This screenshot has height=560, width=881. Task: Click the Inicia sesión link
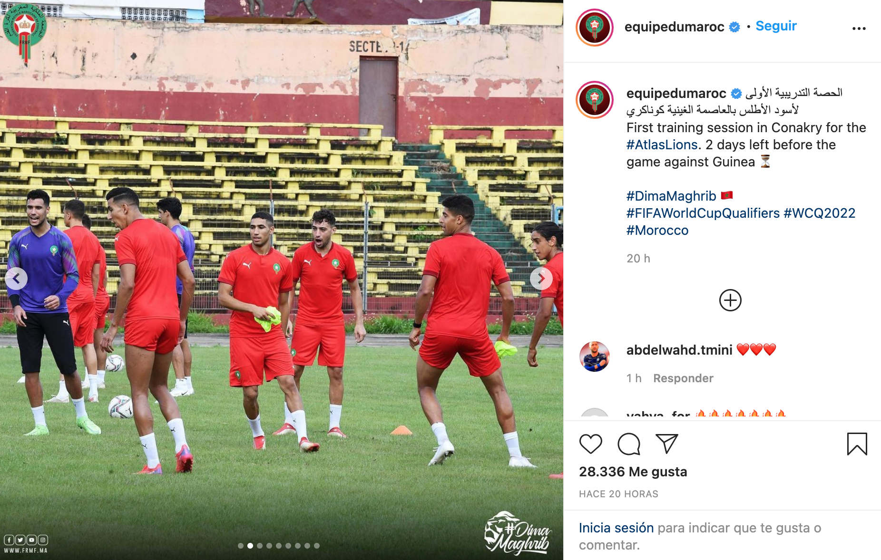(x=616, y=528)
